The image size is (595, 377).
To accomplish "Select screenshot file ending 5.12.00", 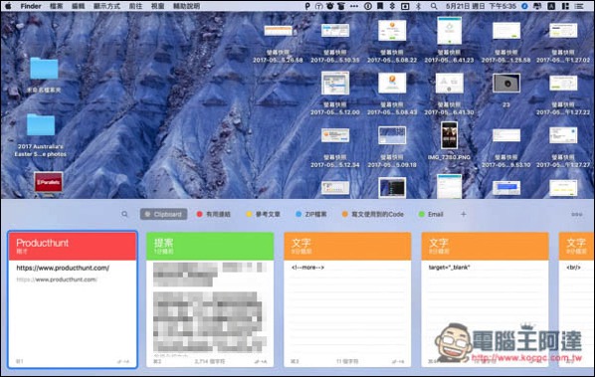I will (x=335, y=94).
